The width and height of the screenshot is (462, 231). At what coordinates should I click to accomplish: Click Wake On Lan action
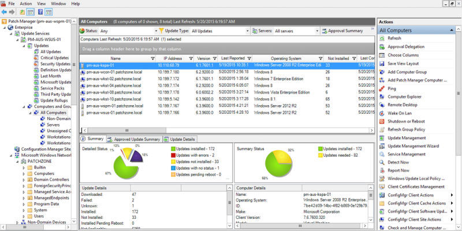[x=400, y=113]
